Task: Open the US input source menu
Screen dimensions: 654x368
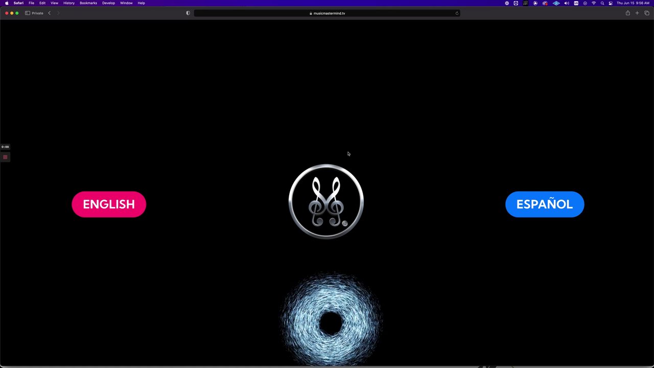Action: point(576,3)
